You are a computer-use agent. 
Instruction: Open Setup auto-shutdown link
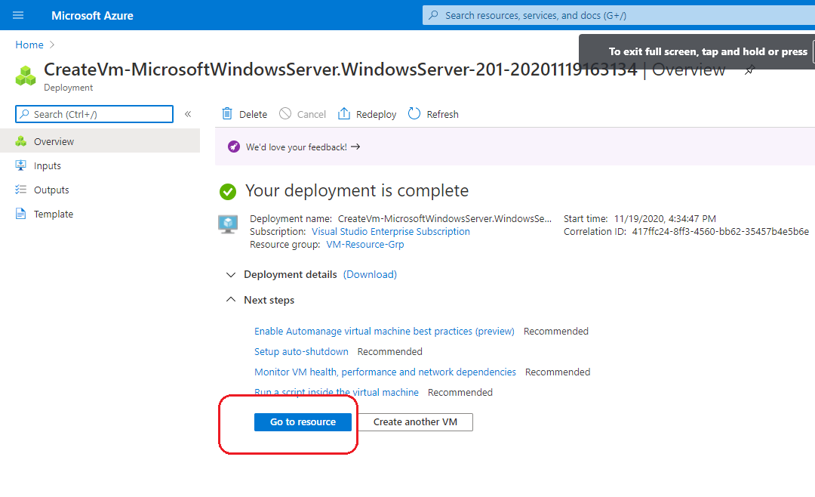click(301, 352)
